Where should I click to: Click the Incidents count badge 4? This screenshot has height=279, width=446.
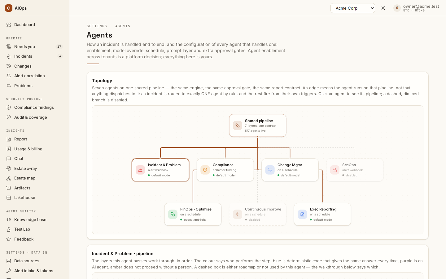[x=60, y=56]
